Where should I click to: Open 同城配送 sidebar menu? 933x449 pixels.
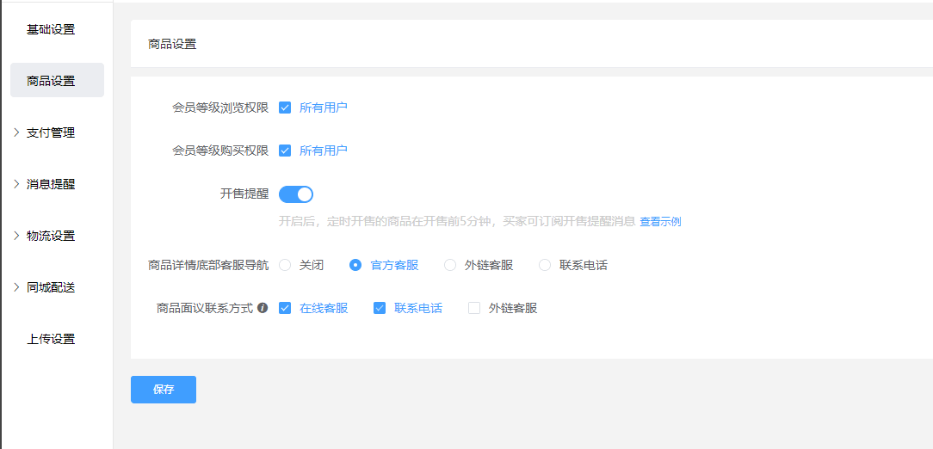[51, 287]
